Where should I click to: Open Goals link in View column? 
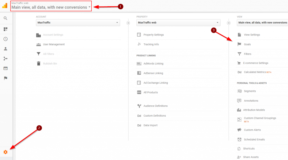[247, 44]
